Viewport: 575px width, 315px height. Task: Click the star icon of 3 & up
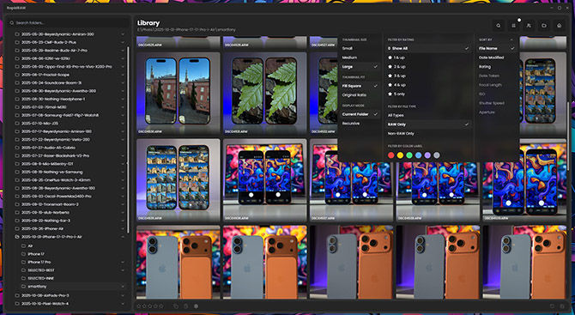pos(390,76)
